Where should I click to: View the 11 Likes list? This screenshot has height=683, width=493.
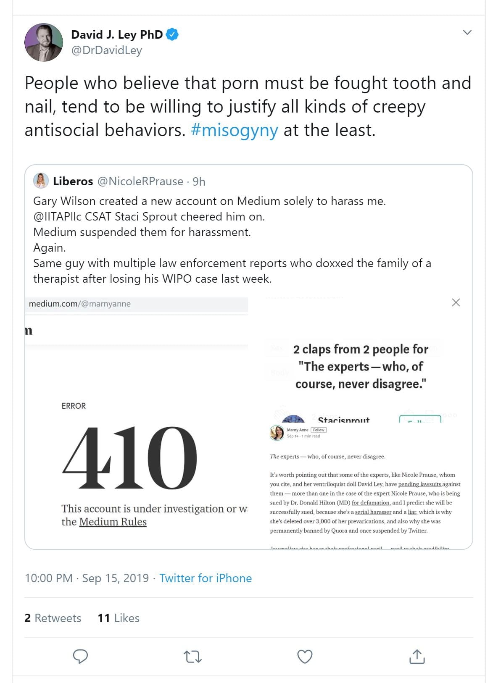[x=119, y=618]
